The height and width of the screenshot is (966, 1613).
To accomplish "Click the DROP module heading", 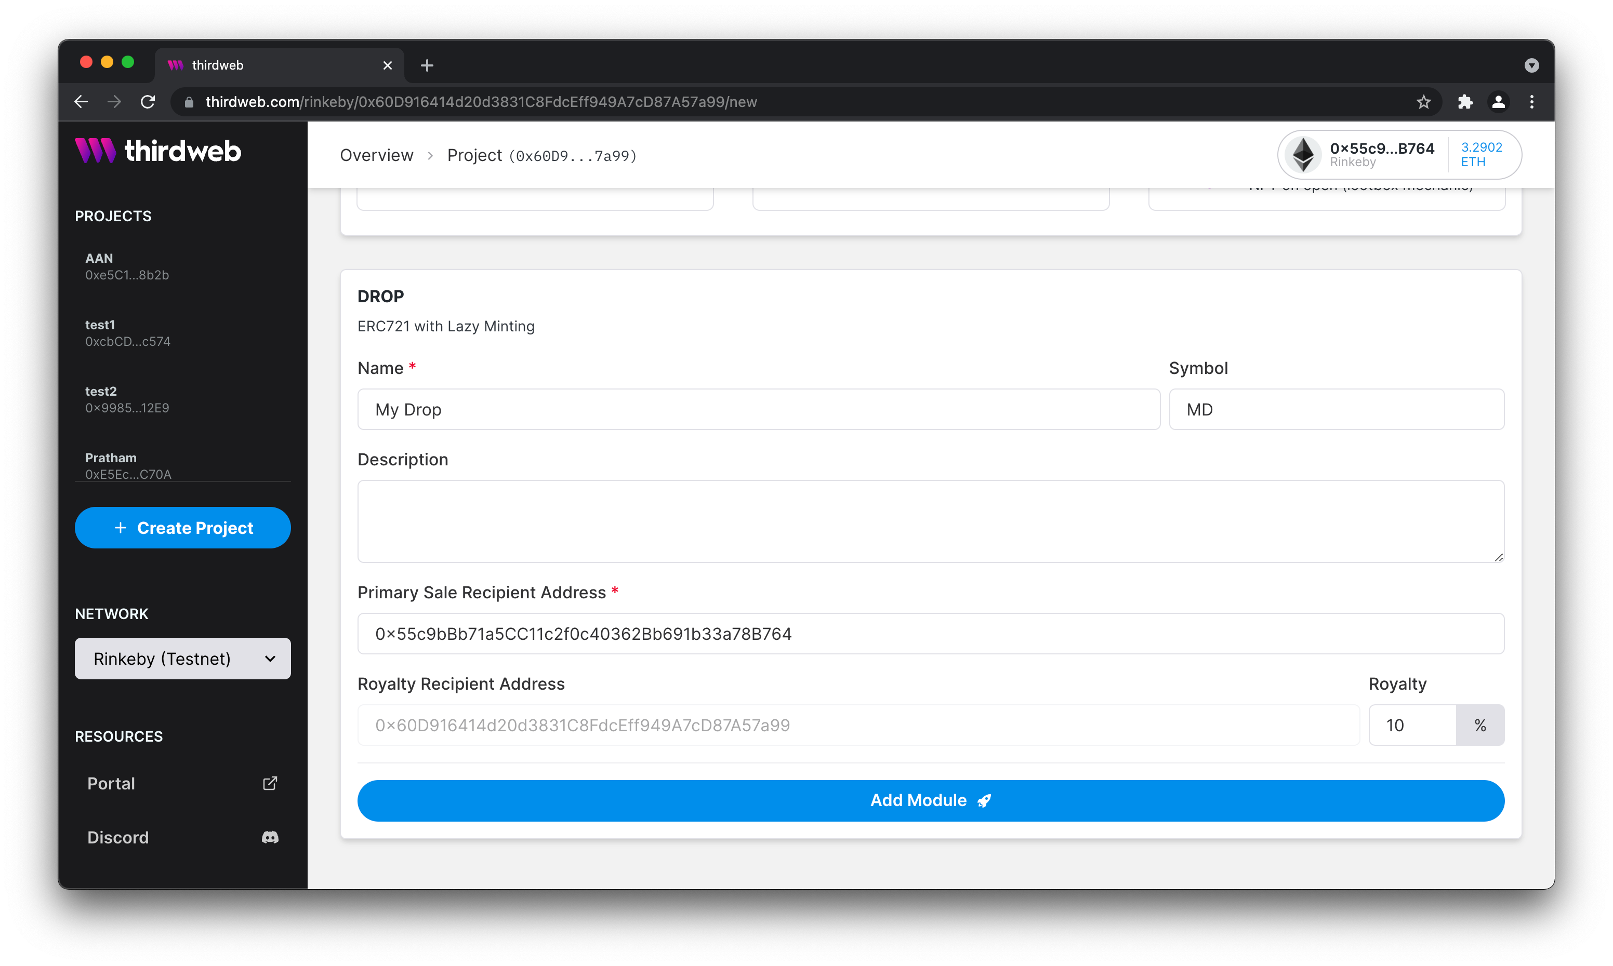I will [x=380, y=296].
